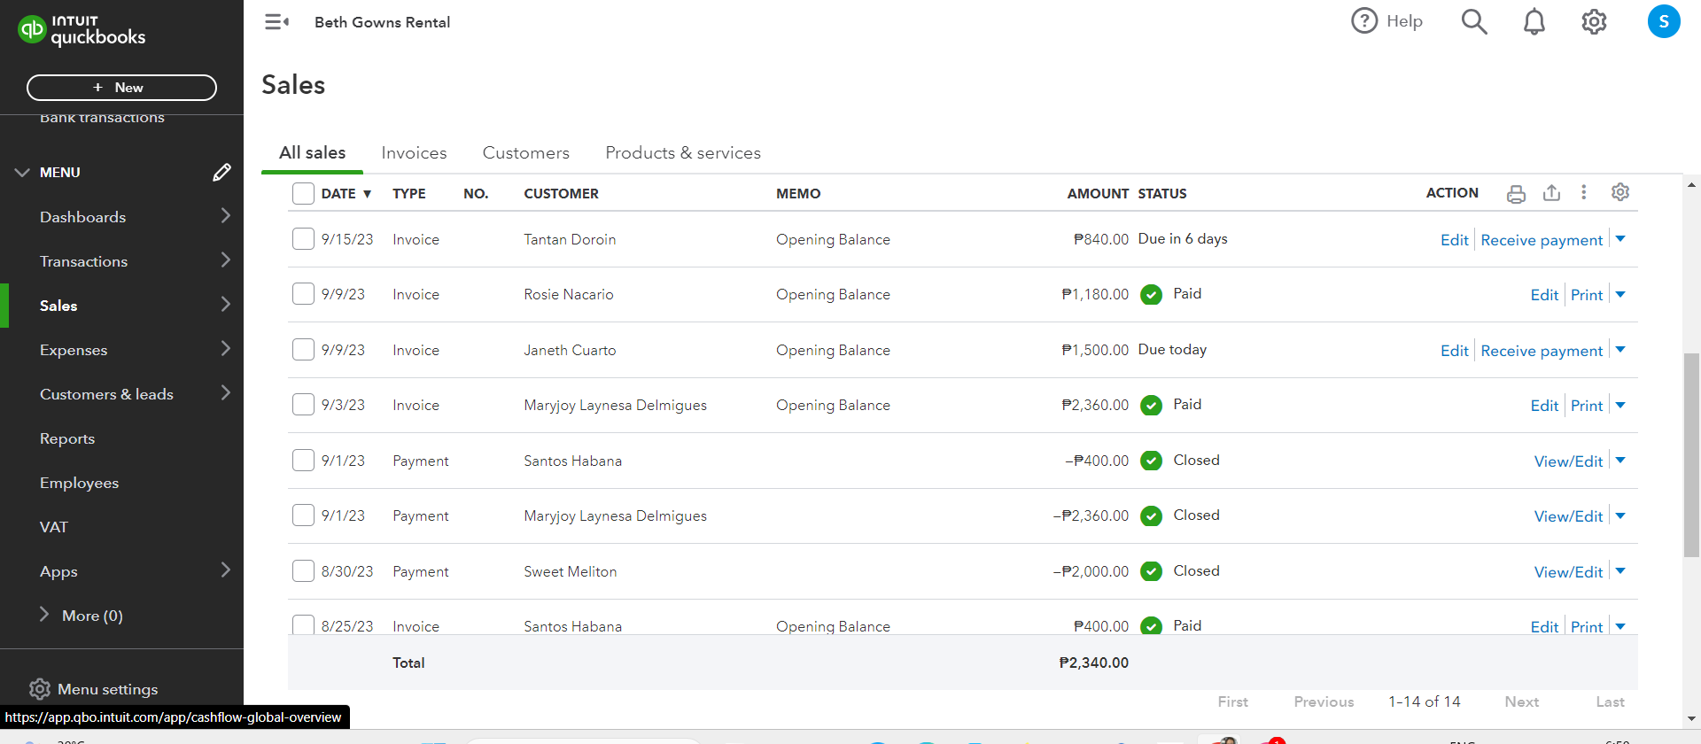Export the sales list to file
1701x744 pixels.
[x=1551, y=192]
